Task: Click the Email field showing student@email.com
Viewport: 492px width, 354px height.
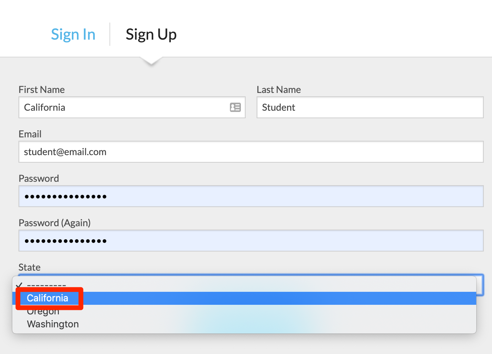Action: 251,152
